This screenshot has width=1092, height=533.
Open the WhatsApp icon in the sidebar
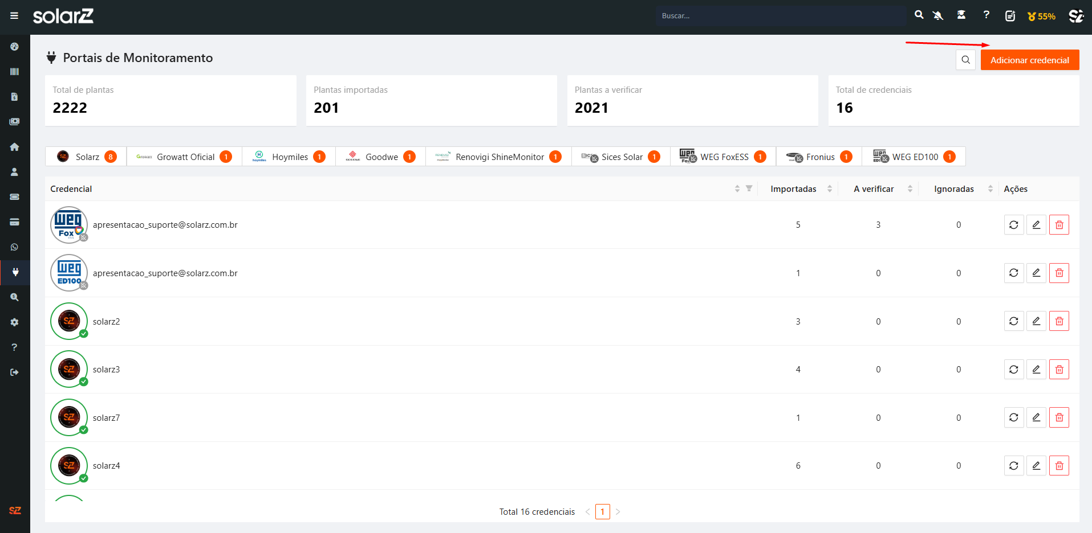14,247
